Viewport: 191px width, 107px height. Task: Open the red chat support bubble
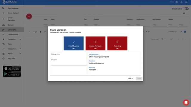(x=186, y=102)
